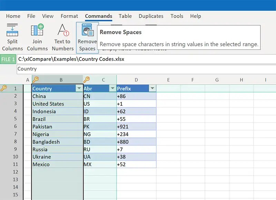Click the key icon on column C header
Screen dimensions: 276x200
(88, 79)
